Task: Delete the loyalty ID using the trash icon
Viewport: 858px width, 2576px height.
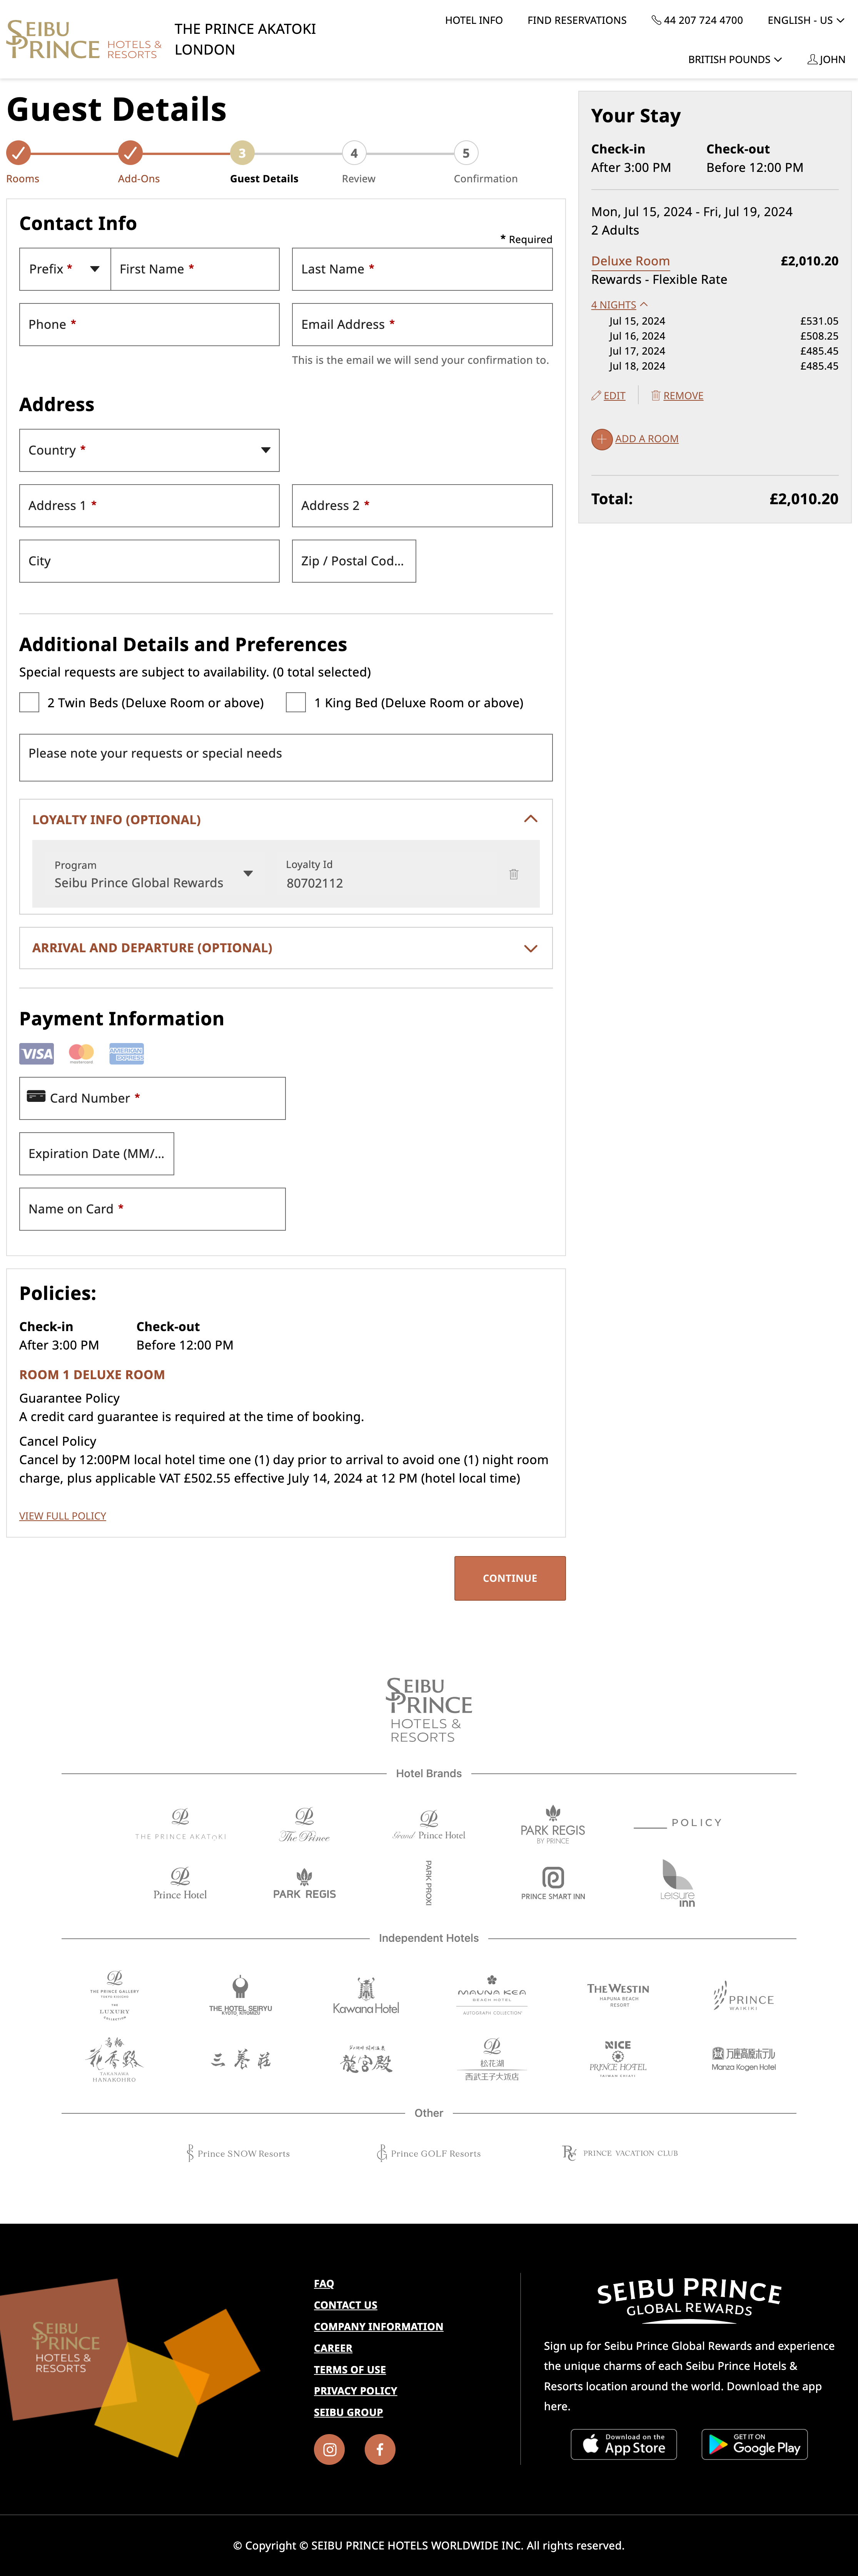Action: 514,874
